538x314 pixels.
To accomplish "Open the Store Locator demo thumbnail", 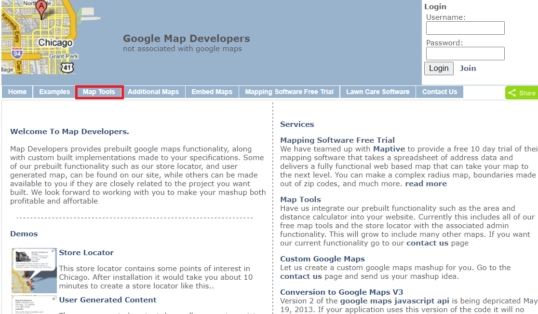I will pyautogui.click(x=33, y=270).
